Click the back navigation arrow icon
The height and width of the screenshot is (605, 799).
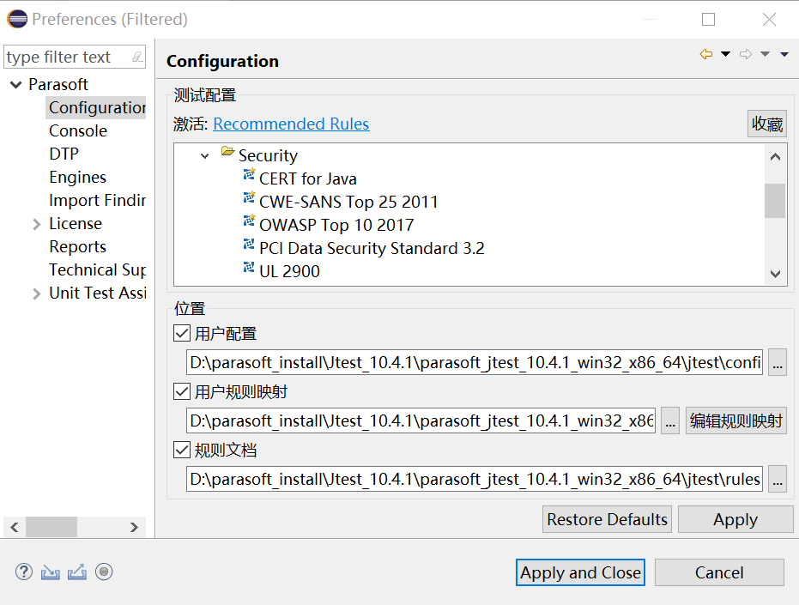(706, 54)
